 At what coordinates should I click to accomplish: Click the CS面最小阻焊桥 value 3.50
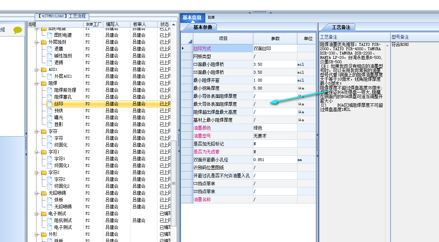coord(275,64)
